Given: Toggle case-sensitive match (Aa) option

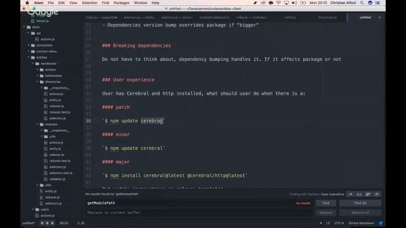Looking at the screenshot, I should click(x=359, y=194).
